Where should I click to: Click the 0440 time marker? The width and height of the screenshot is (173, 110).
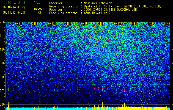point(167,24)
